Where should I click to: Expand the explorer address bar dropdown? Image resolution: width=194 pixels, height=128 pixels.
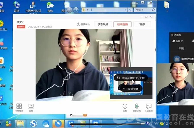(125, 10)
